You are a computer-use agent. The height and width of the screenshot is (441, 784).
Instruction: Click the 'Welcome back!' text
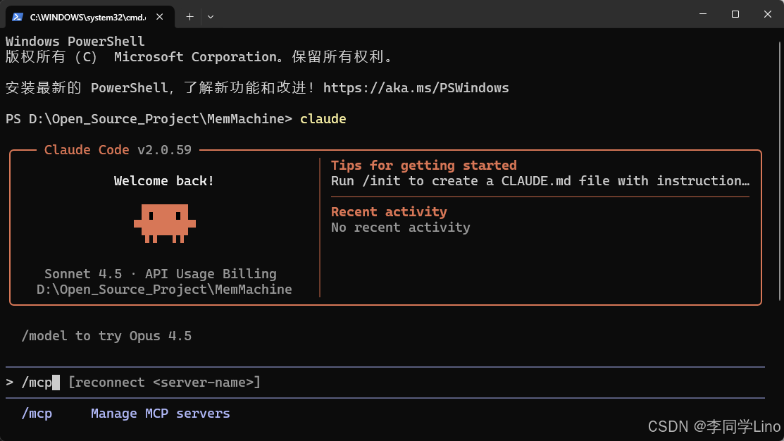164,181
